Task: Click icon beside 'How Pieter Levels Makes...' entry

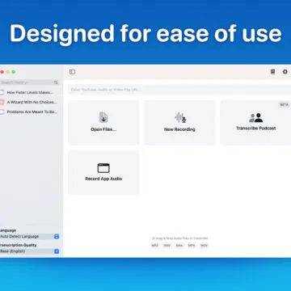Action: [2, 92]
